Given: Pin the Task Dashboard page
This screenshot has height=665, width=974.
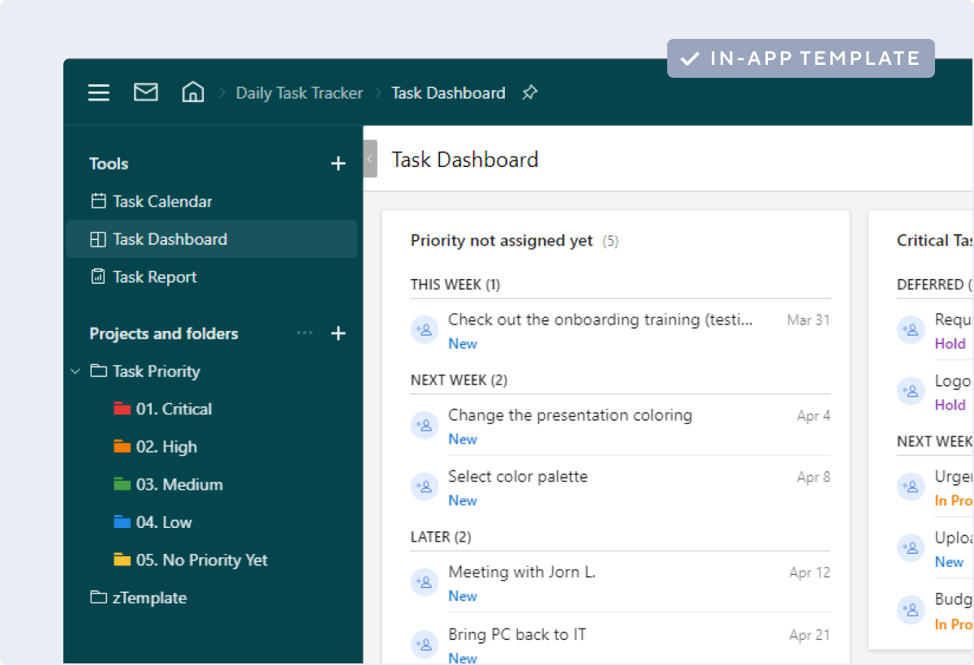Looking at the screenshot, I should (529, 92).
